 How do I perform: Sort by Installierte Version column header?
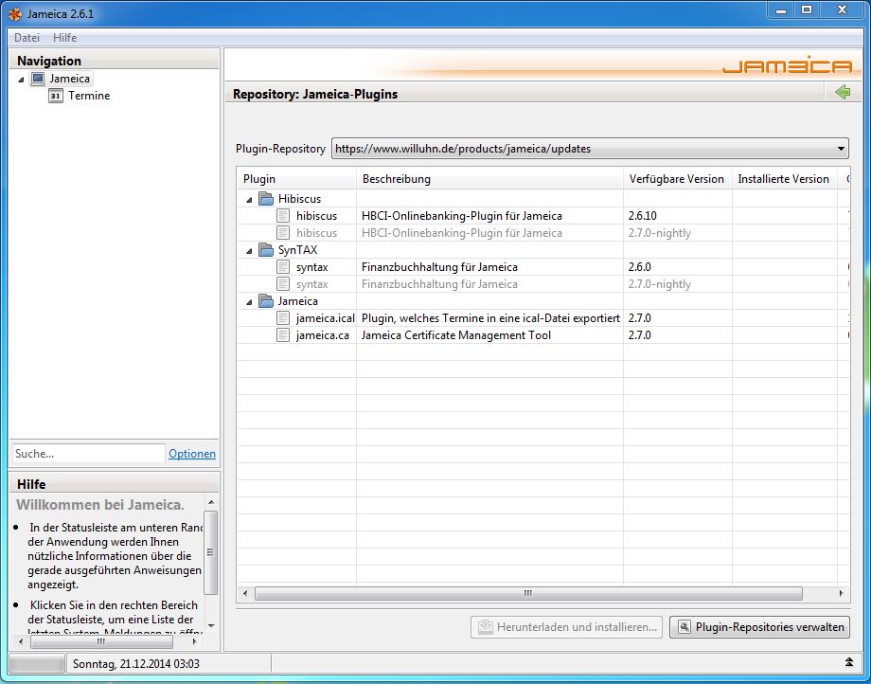pos(784,179)
